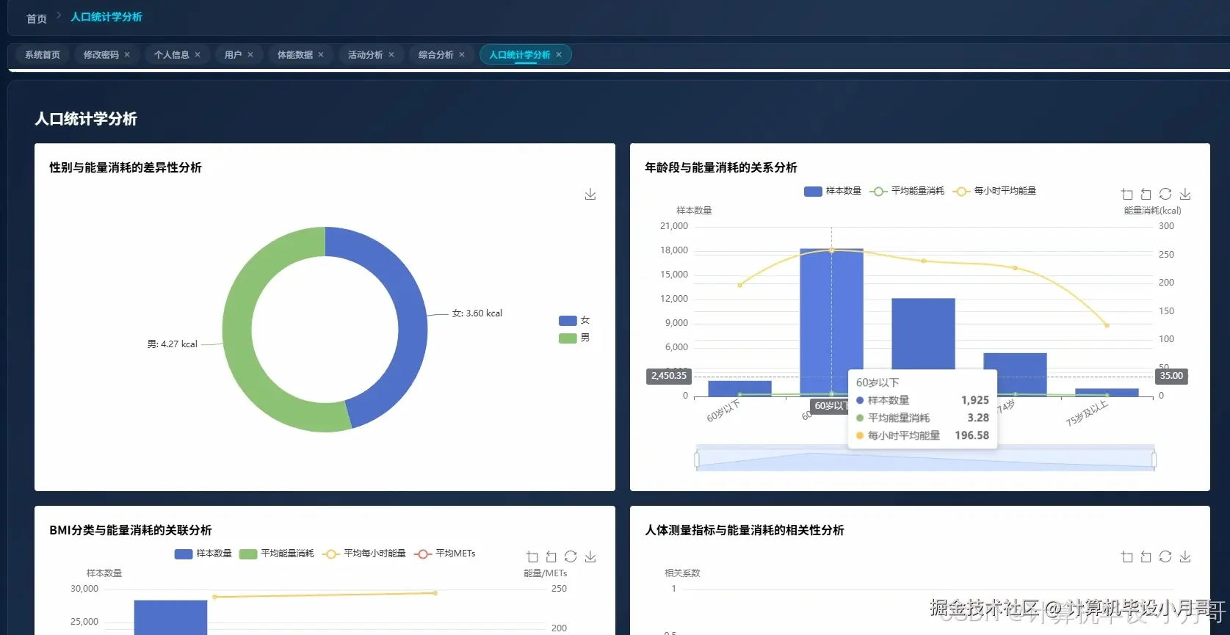Screen dimensions: 1230x635
Task: Click zoom-back icon in anthropometric correlation chart
Action: (1146, 557)
